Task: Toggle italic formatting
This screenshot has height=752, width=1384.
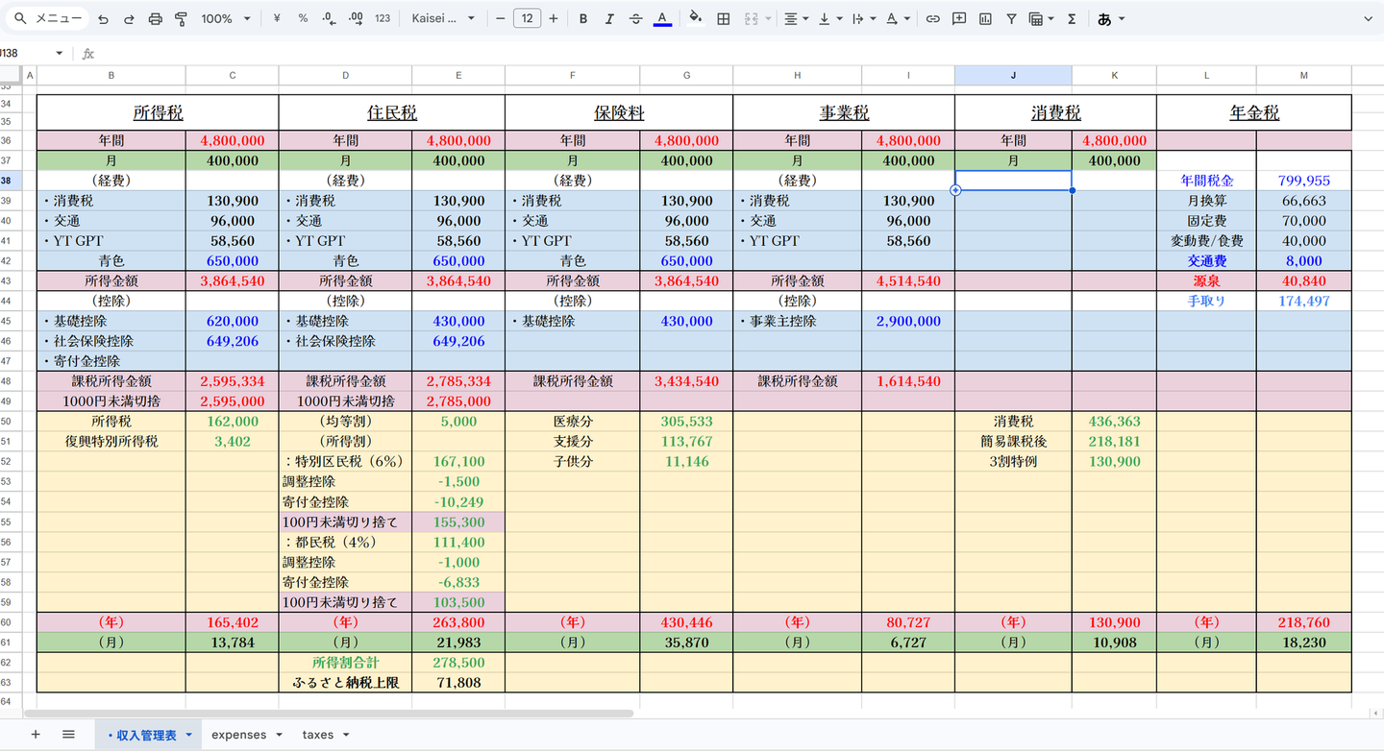Action: click(x=609, y=18)
